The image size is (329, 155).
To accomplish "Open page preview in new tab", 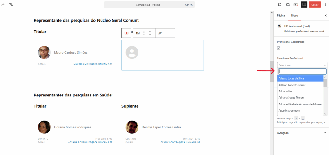I will click(280, 5).
